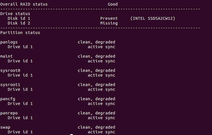Click "clean, degraded" beside panlogs
This screenshot has height=135, width=212.
96,42
